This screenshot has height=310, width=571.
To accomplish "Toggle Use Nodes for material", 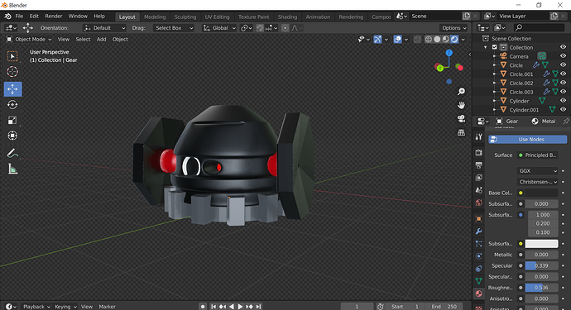I will pos(527,140).
